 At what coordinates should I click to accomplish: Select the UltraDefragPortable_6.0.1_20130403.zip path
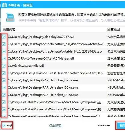[55, 51]
